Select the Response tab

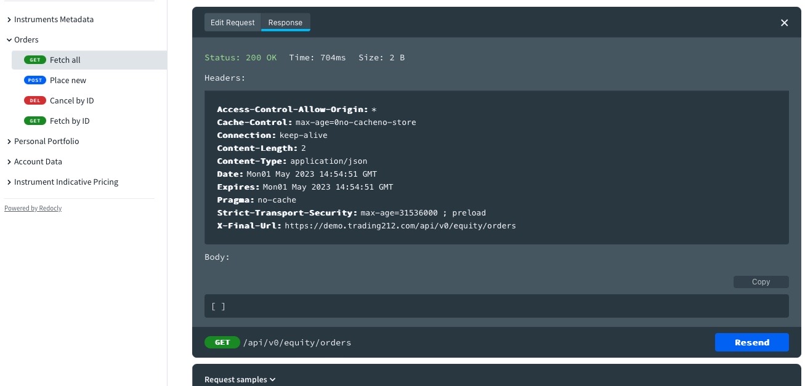(285, 23)
